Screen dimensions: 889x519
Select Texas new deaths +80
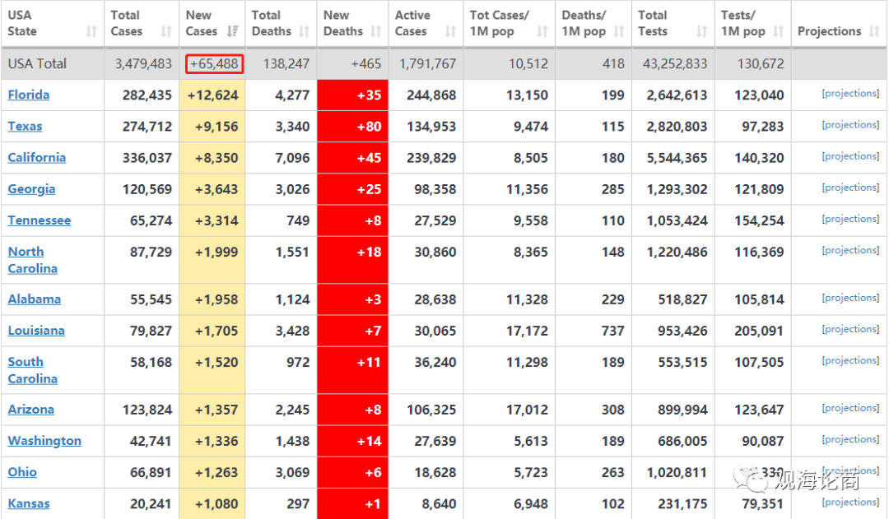pyautogui.click(x=369, y=127)
